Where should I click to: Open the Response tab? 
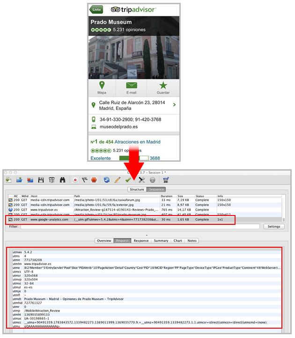(x=141, y=241)
